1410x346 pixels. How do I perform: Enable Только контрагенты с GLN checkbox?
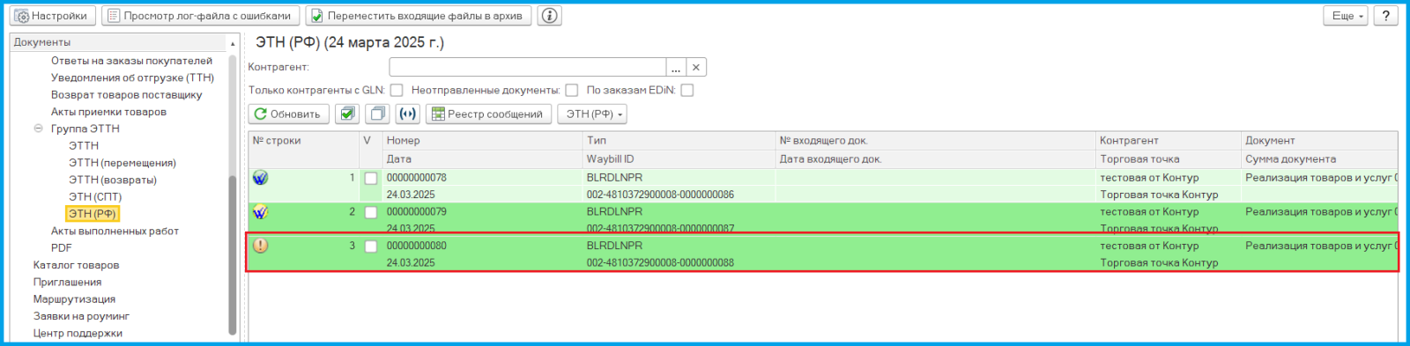click(x=397, y=90)
